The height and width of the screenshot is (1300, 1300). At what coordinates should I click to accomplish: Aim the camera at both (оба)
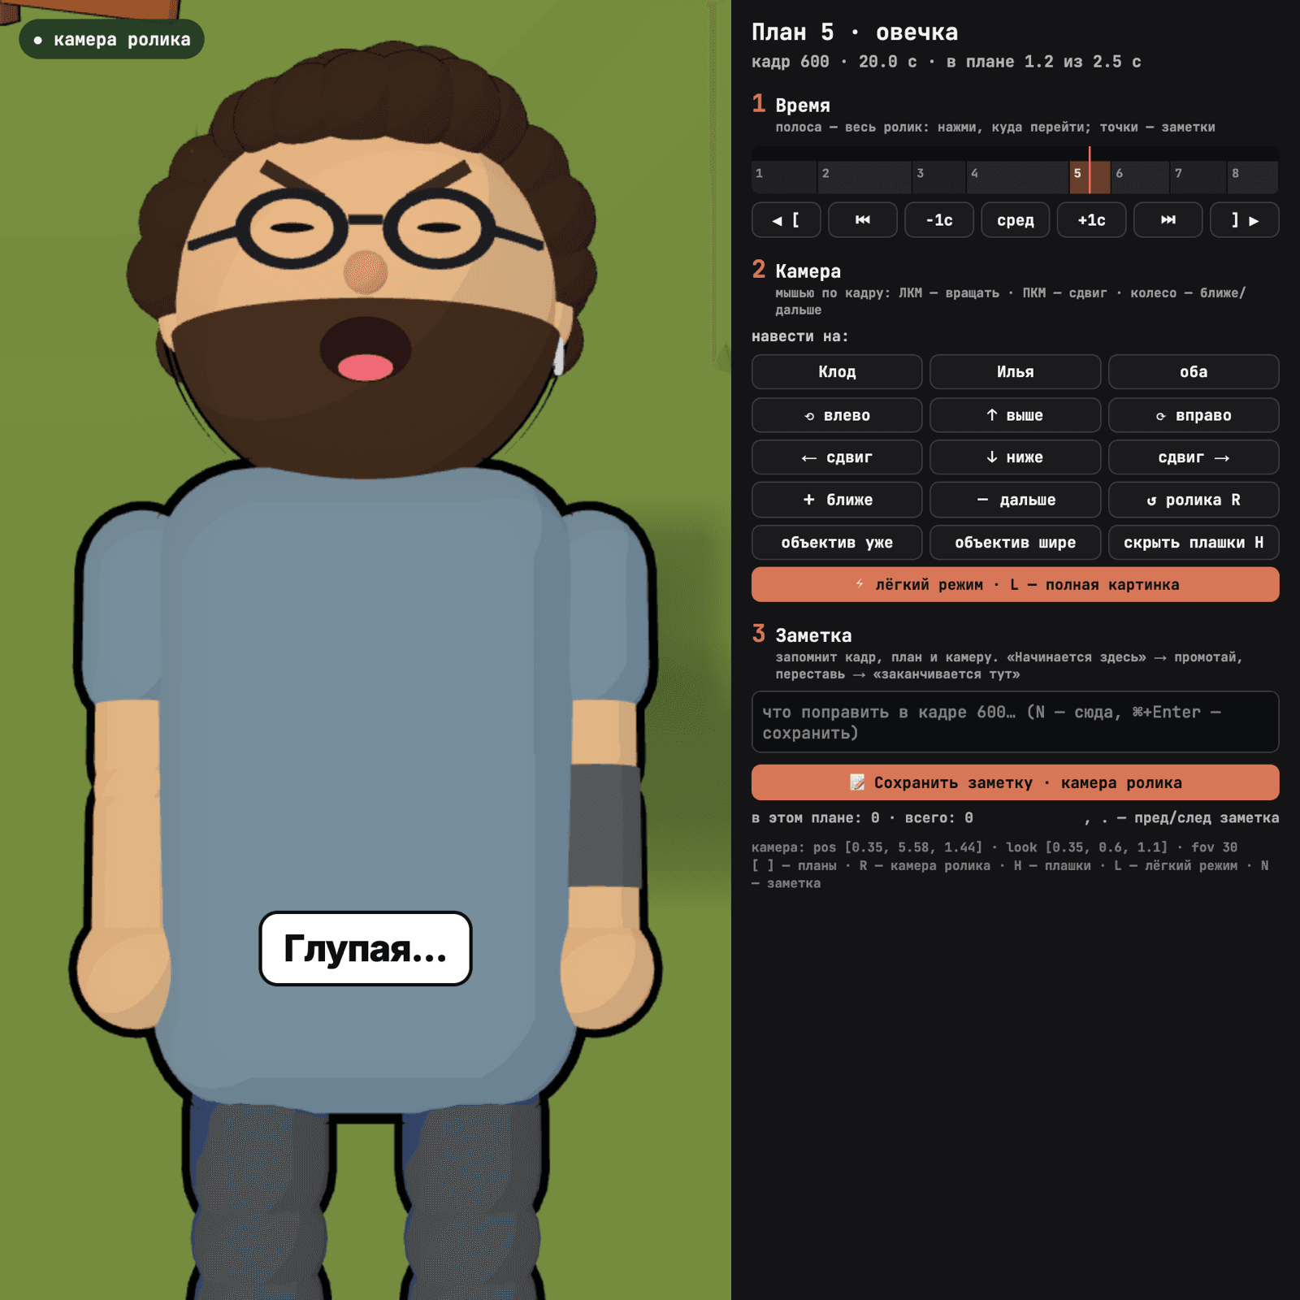1194,372
